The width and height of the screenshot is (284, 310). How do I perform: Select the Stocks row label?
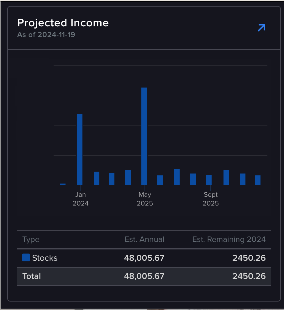coord(45,258)
